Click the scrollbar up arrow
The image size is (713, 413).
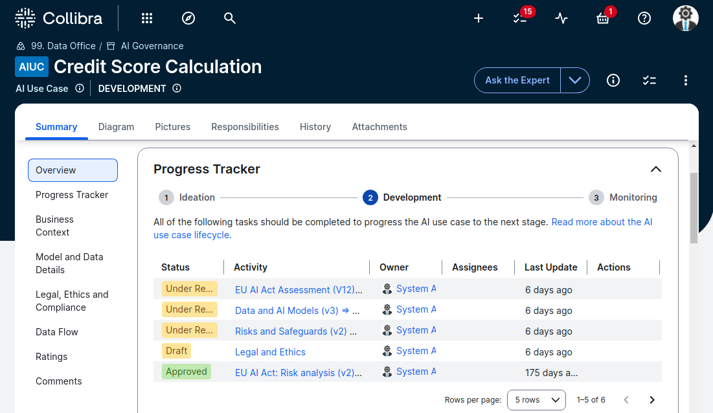point(694,146)
